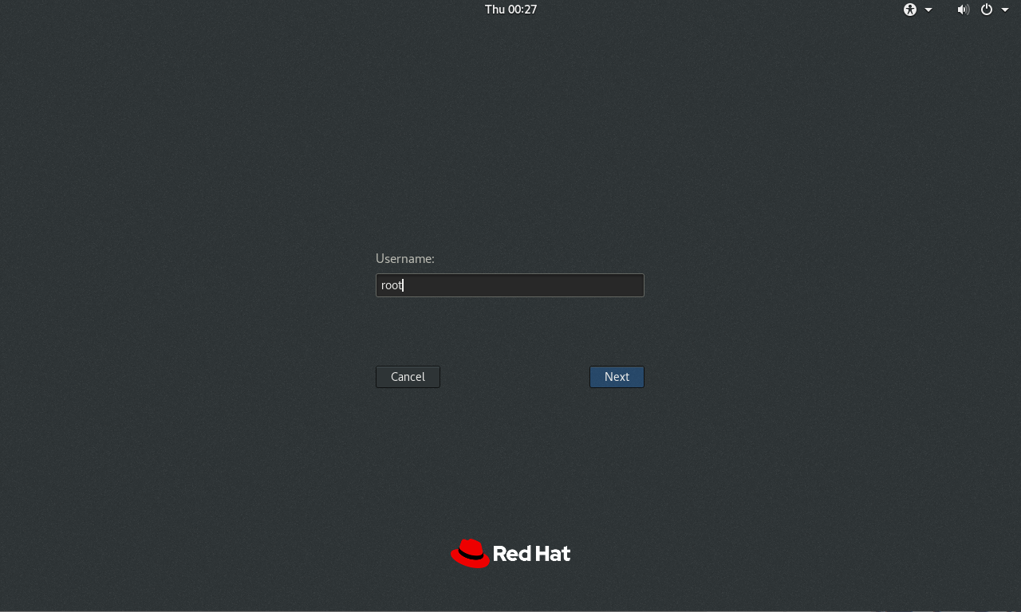1021x612 pixels.
Task: Focus the Username input field
Action: (x=510, y=285)
